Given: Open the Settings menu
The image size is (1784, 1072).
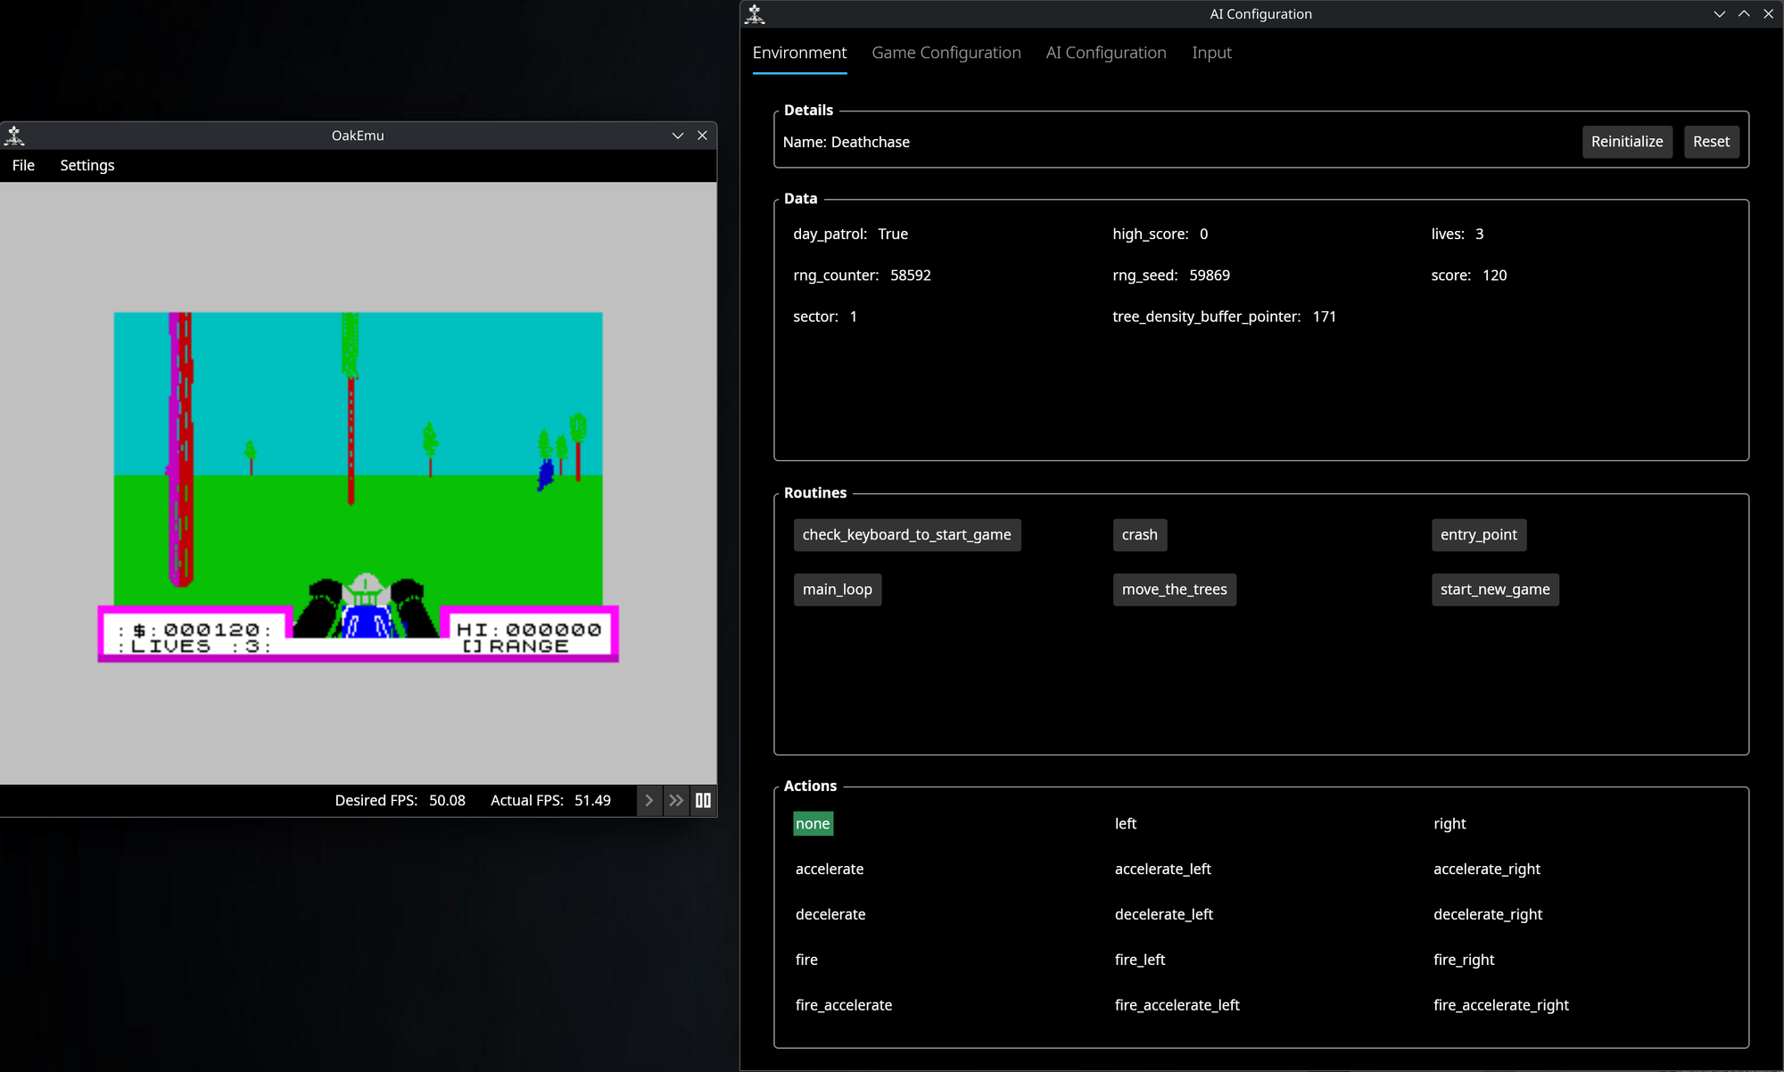Looking at the screenshot, I should click(87, 165).
